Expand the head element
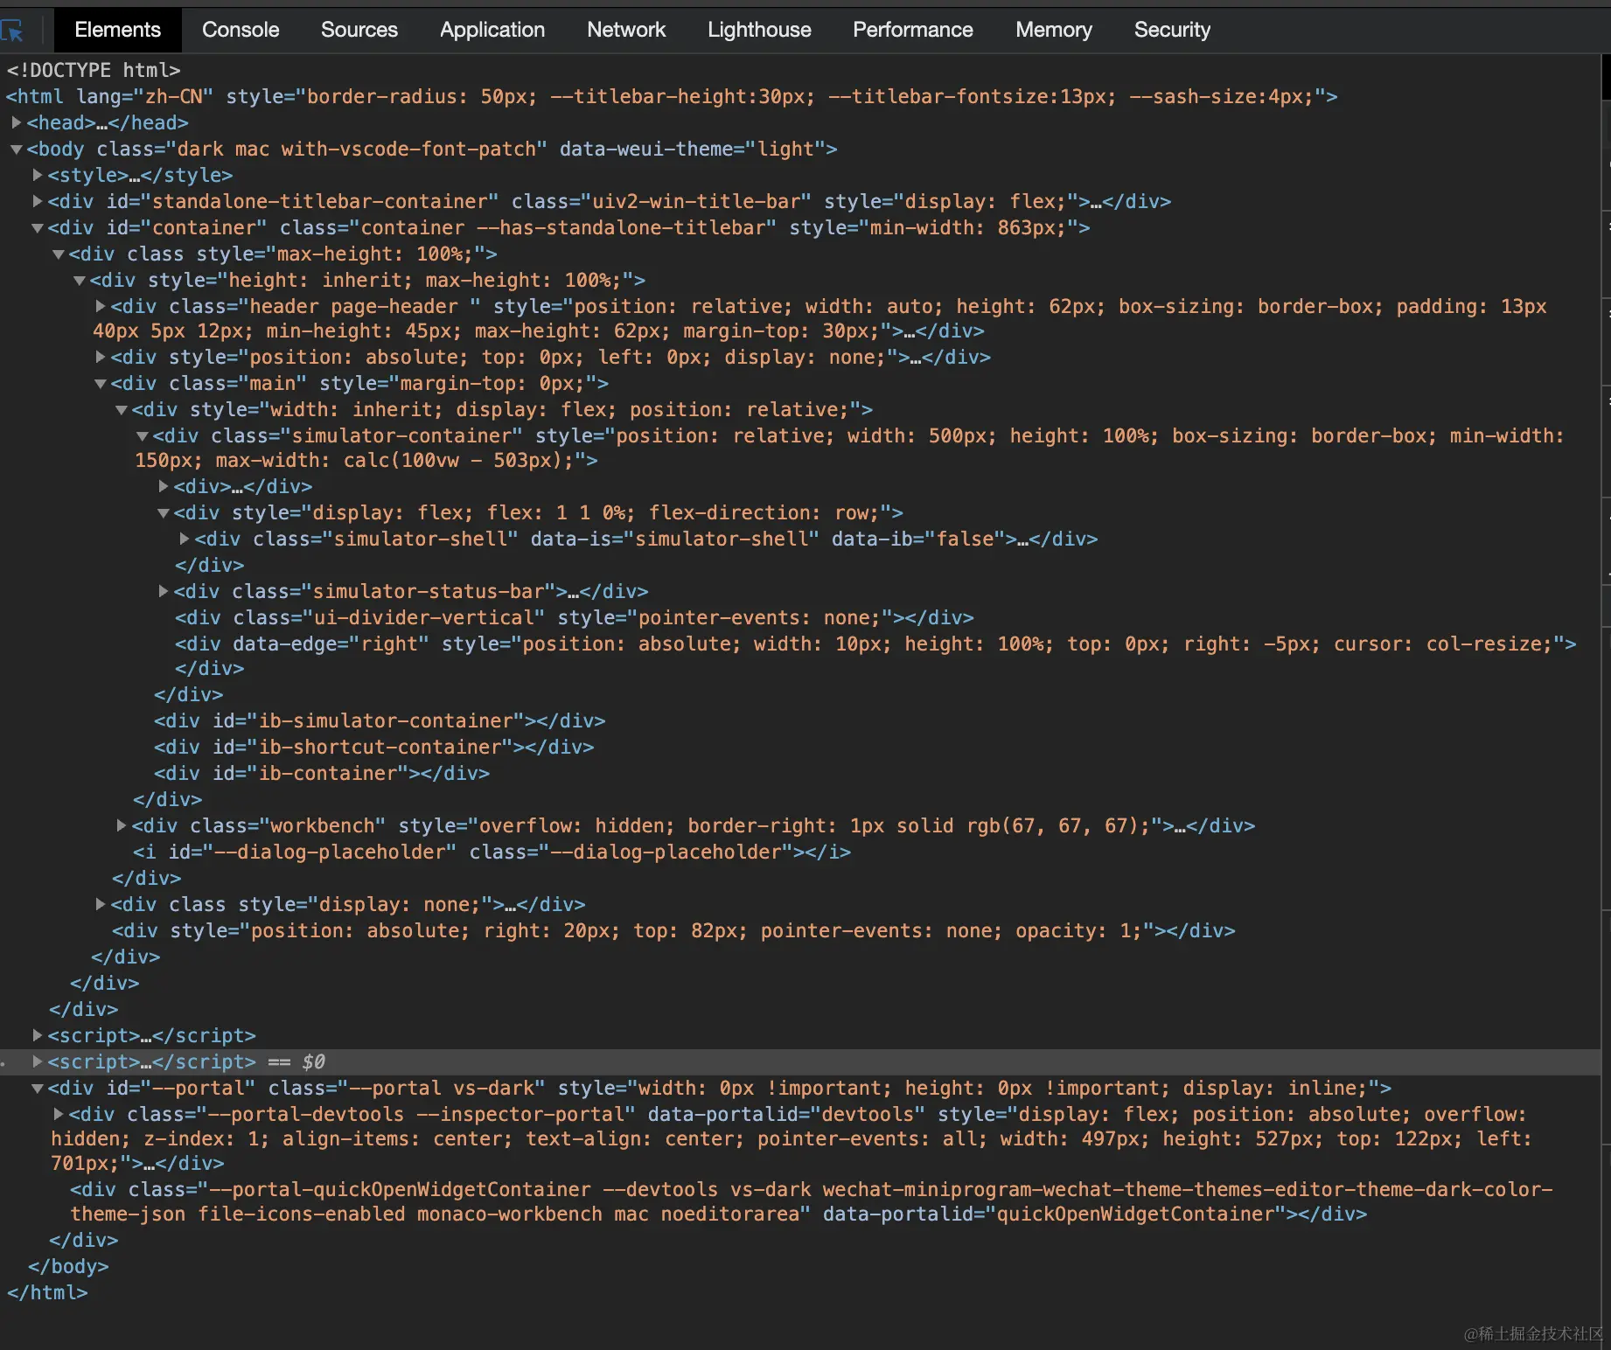The image size is (1611, 1350). (x=16, y=122)
